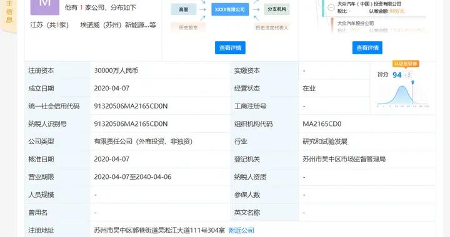Open the 埃诺威（苏州）新能源...等 company link
The image size is (450, 237).
(118, 25)
